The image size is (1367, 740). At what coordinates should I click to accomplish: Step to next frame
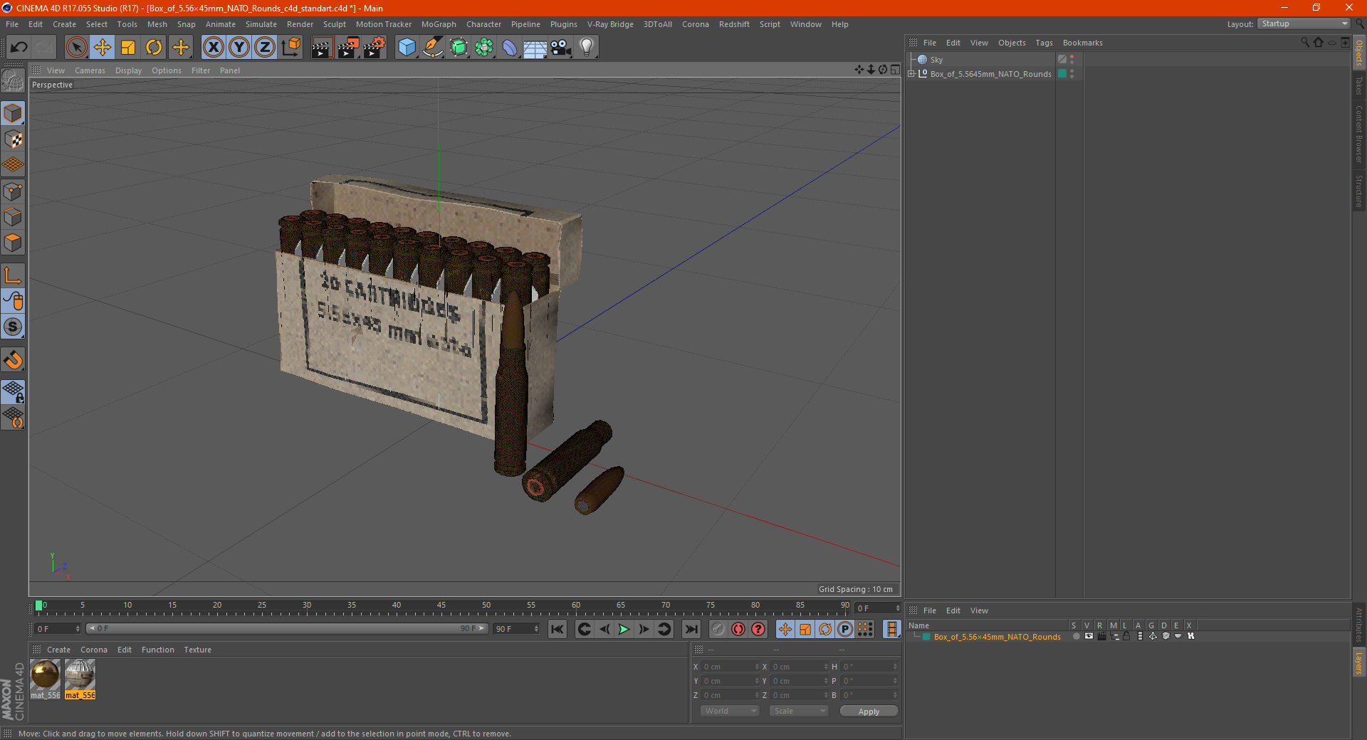(644, 629)
